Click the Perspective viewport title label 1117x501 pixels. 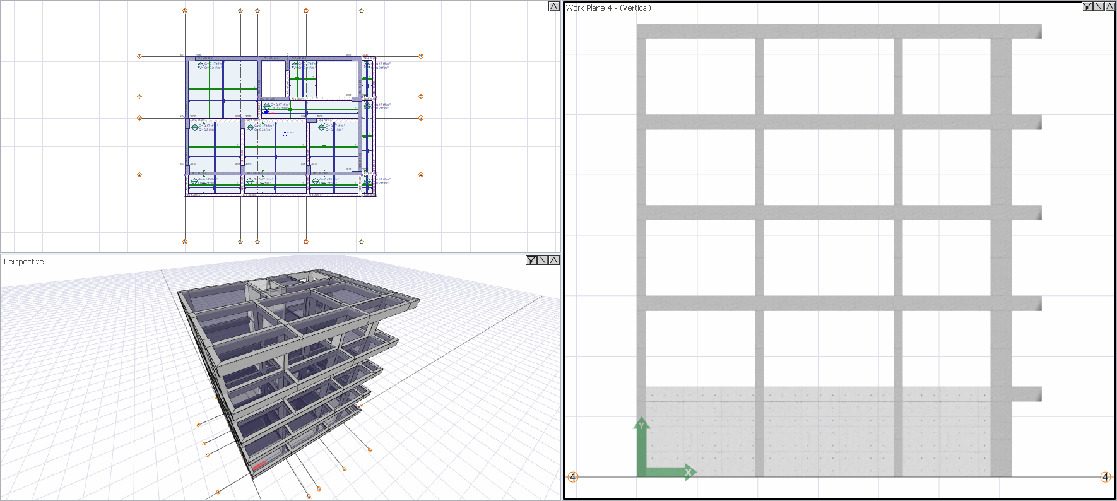(x=24, y=262)
